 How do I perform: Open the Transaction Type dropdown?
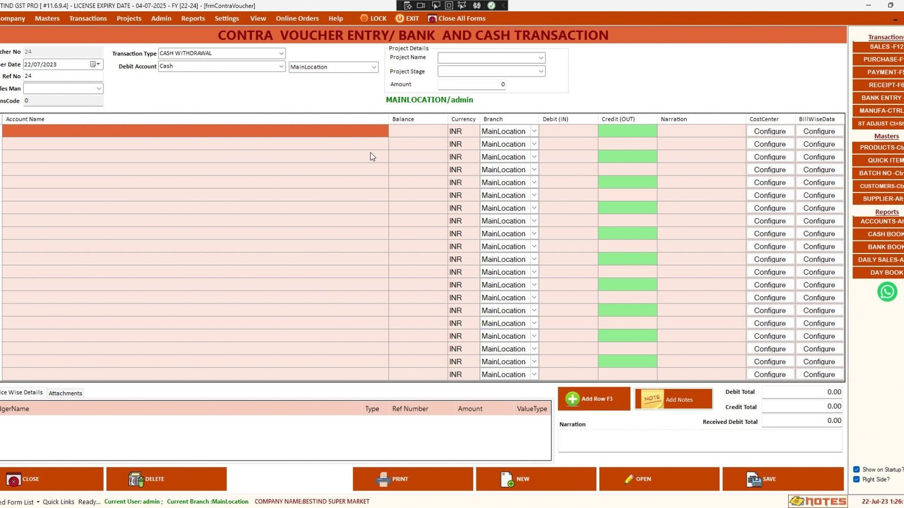point(281,53)
